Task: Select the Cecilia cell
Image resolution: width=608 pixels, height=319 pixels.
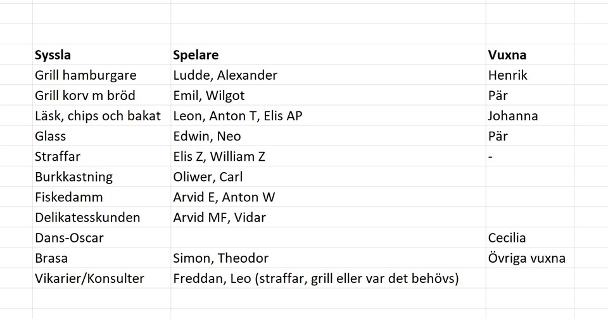Action: point(507,237)
